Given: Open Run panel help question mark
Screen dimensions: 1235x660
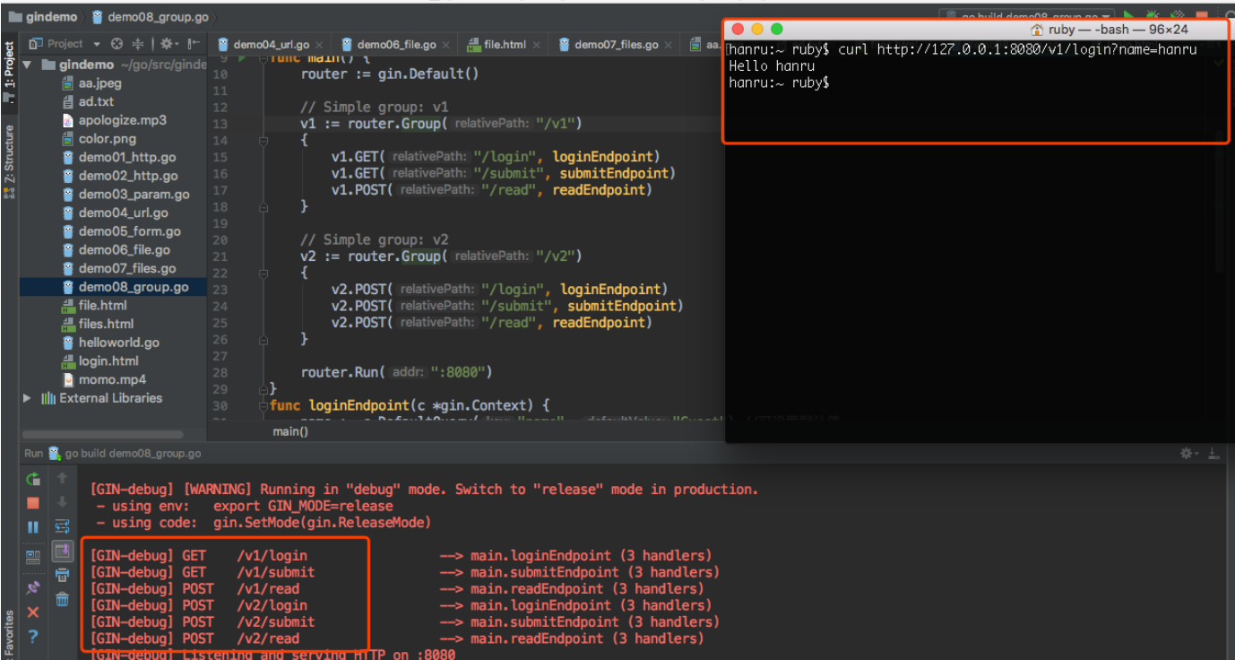Looking at the screenshot, I should pyautogui.click(x=33, y=637).
